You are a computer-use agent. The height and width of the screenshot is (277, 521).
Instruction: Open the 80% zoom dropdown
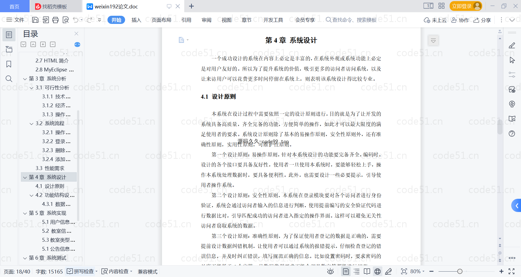417,271
